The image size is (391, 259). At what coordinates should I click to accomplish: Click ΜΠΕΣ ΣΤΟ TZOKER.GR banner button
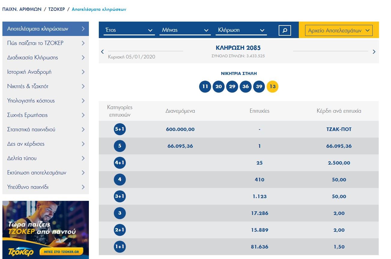coord(61,252)
